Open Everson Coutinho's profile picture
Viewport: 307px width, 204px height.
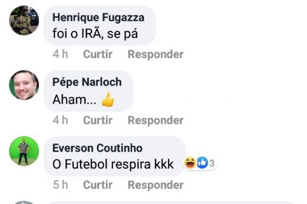coord(24,151)
